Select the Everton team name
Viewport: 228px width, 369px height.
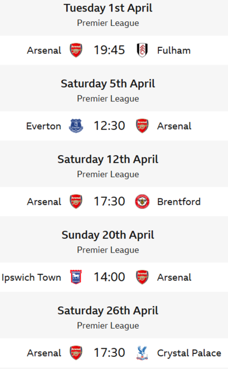44,126
